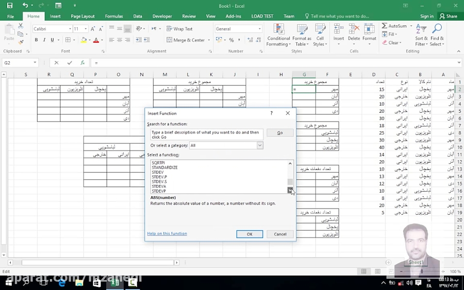Click the fx Insert Function icon
The height and width of the screenshot is (290, 464).
(82, 63)
